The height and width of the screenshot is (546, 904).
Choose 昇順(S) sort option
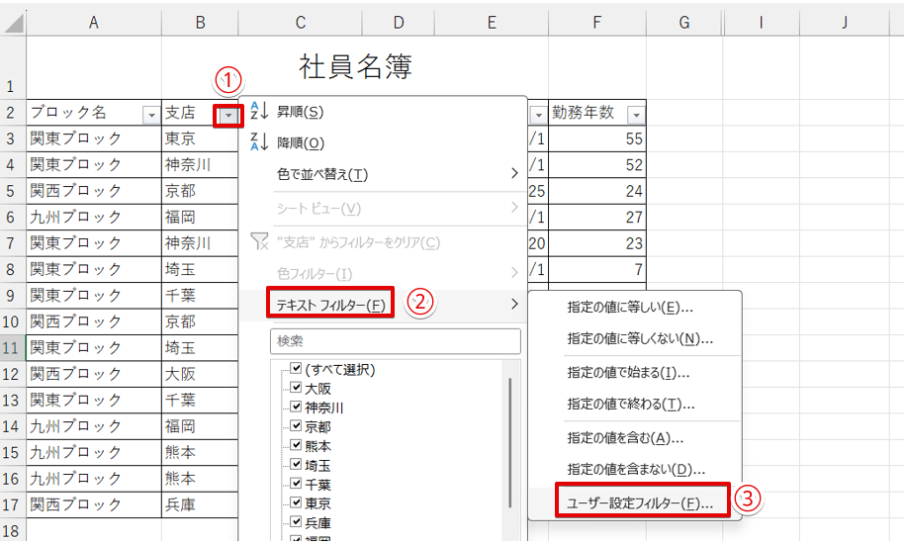(x=300, y=111)
